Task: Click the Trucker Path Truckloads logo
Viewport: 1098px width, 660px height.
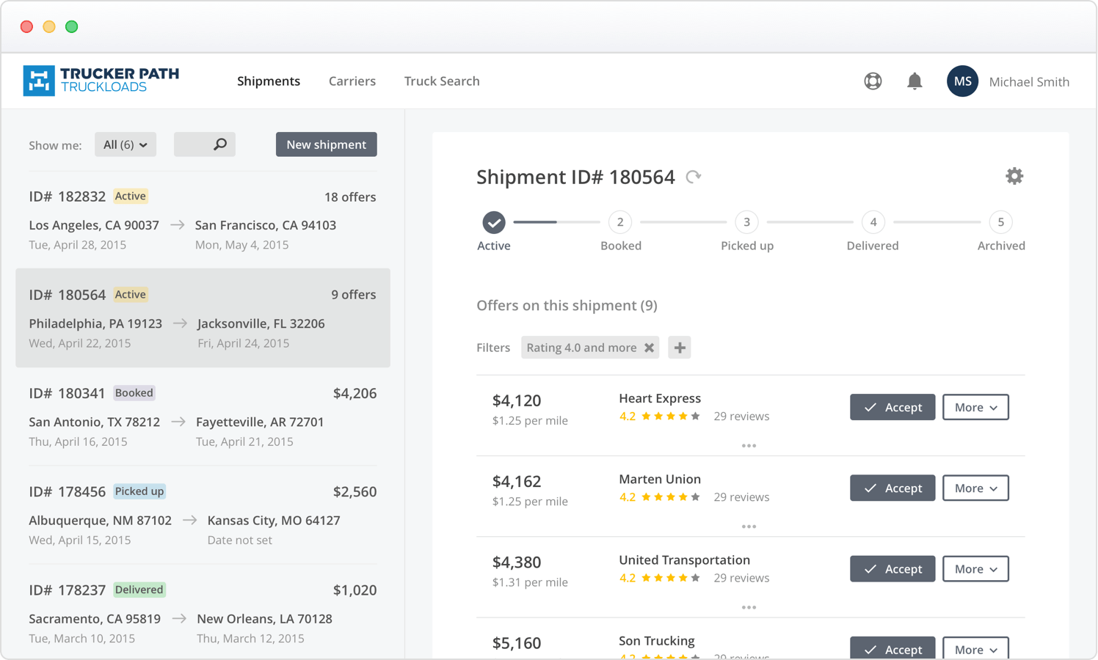Action: (x=101, y=81)
